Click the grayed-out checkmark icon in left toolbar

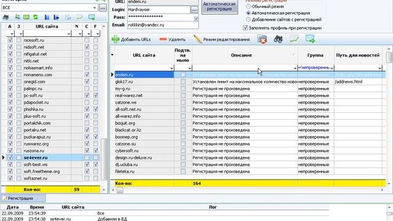coord(80,17)
